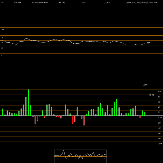This screenshot has height=163, width=163.
Task: Click the '-5' value in mini chart
Action: coord(105,158)
